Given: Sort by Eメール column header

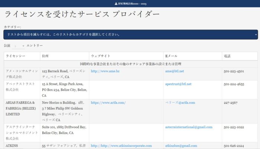Looking at the screenshot, I should 193,56.
